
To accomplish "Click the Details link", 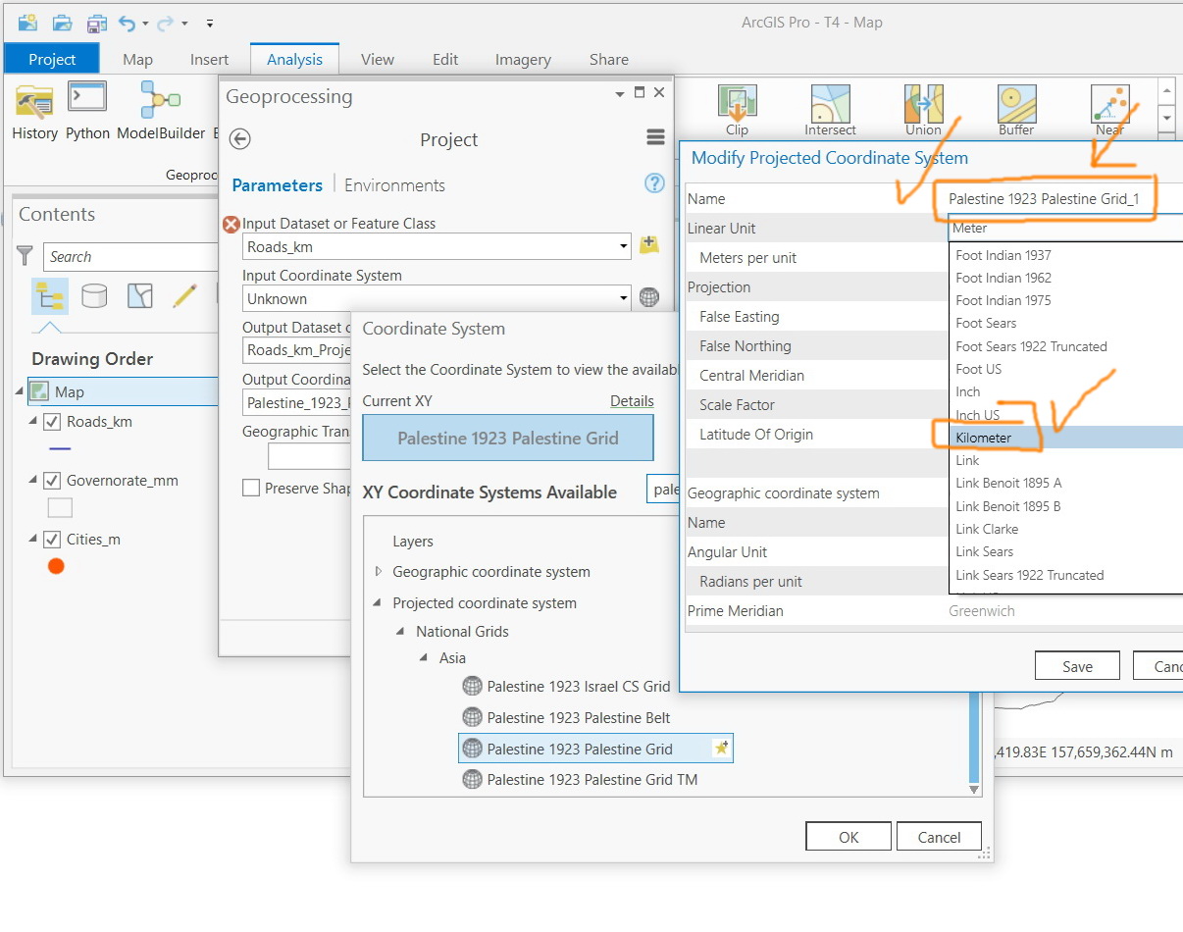I will pos(632,400).
